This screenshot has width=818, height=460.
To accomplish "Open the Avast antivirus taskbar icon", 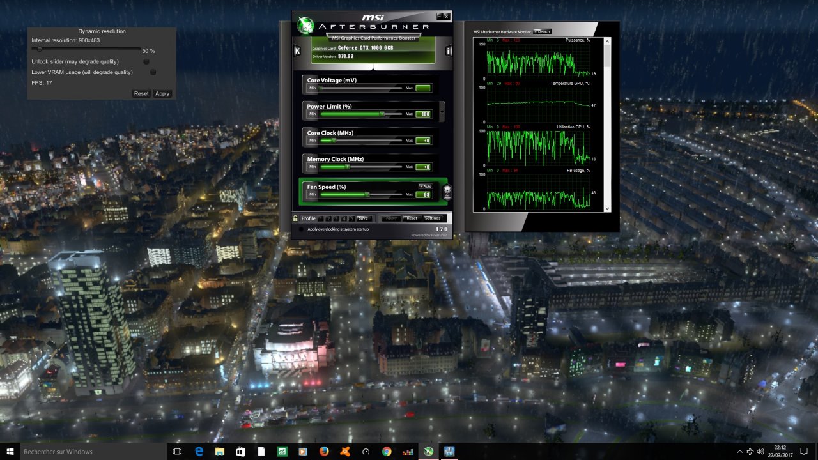I will (x=345, y=451).
